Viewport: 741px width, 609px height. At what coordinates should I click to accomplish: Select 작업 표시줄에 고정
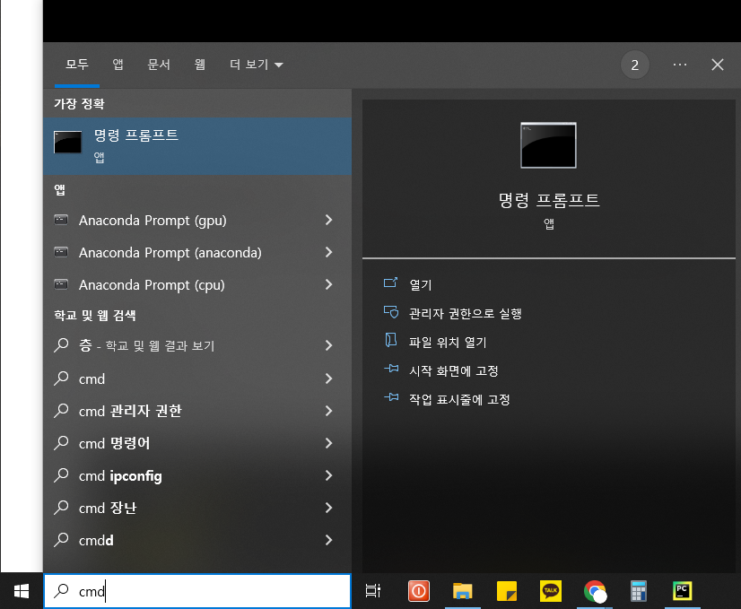(x=459, y=400)
